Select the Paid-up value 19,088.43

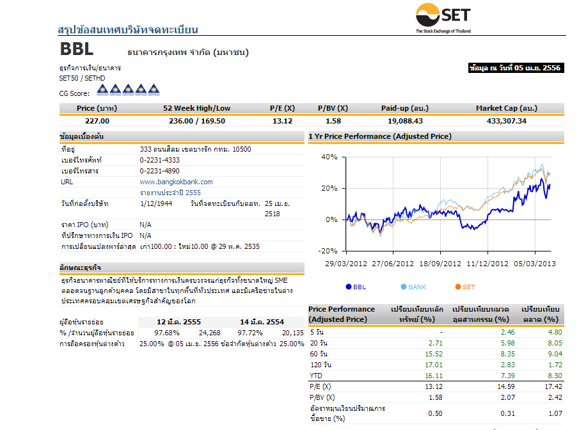click(x=405, y=121)
